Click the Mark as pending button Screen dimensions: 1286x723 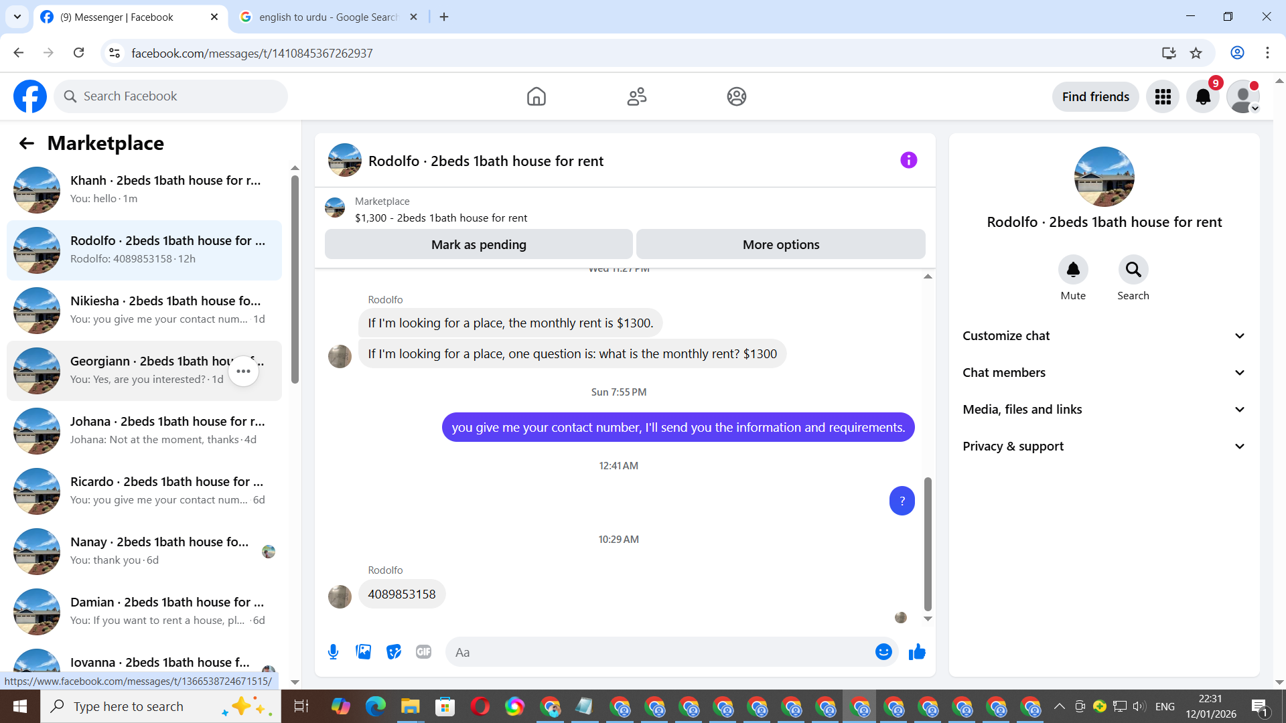478,245
